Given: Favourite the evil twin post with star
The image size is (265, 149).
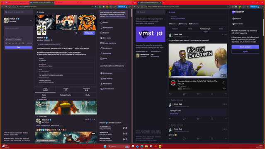Looking at the screenshot, I should [x=198, y=94].
